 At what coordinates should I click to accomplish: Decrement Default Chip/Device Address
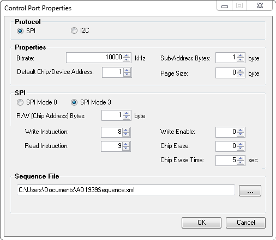click(x=127, y=75)
